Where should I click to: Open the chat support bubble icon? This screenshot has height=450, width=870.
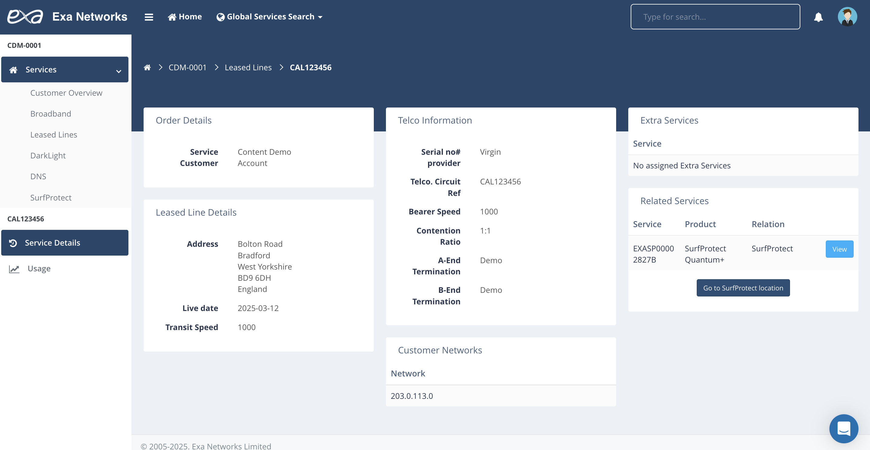(843, 428)
